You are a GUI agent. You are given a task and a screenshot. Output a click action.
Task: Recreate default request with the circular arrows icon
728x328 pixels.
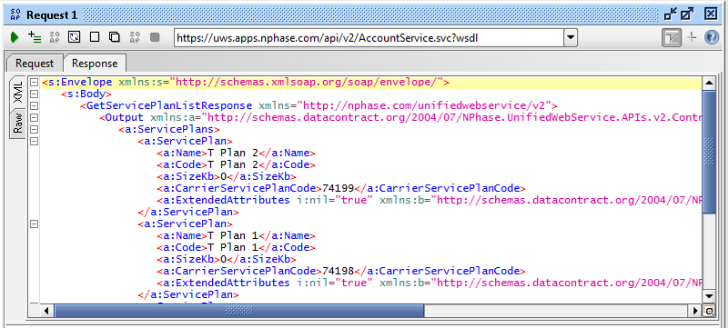(x=75, y=37)
